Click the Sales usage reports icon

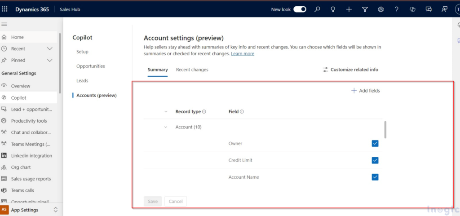pos(4,179)
